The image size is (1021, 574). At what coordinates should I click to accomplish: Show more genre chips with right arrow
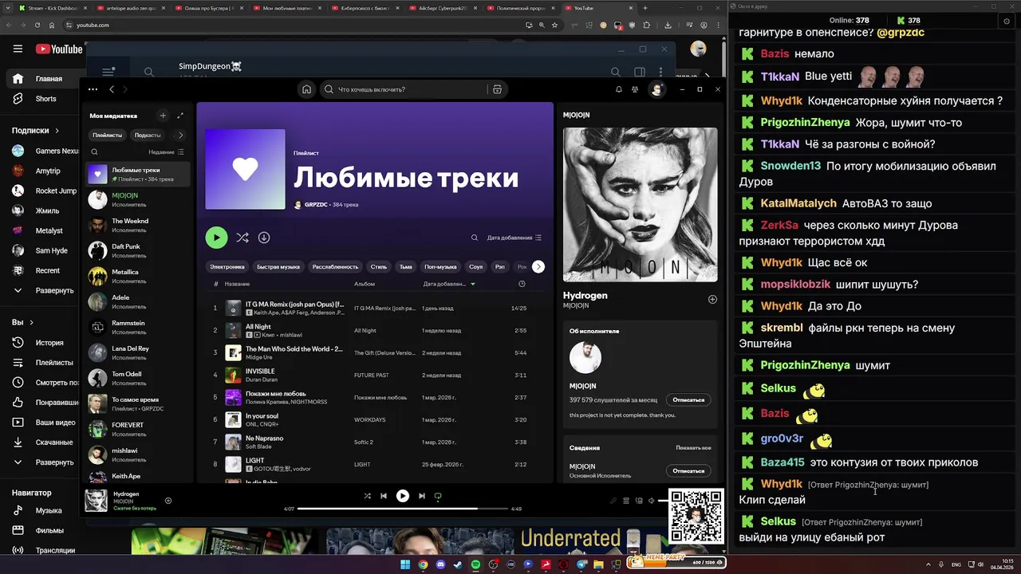pos(538,266)
